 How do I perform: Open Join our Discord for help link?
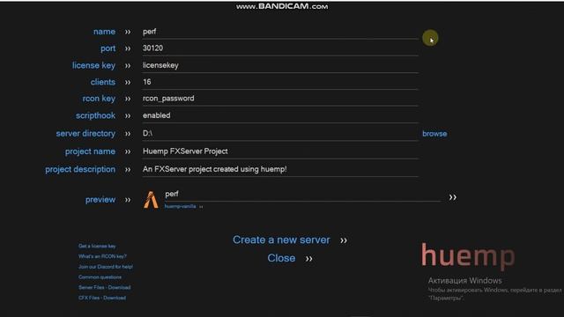106,267
